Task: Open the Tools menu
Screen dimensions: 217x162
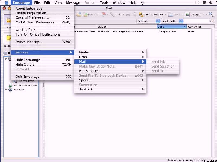Action: [104, 3]
